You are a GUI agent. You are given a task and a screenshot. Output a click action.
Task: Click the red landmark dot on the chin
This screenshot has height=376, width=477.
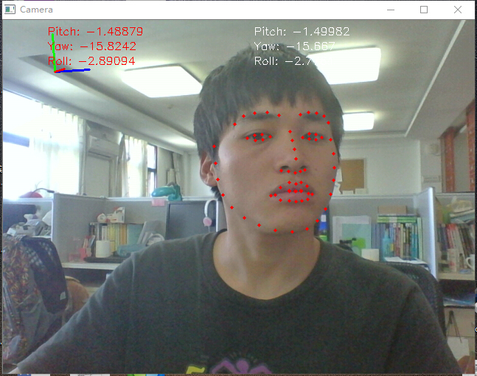pyautogui.click(x=292, y=232)
